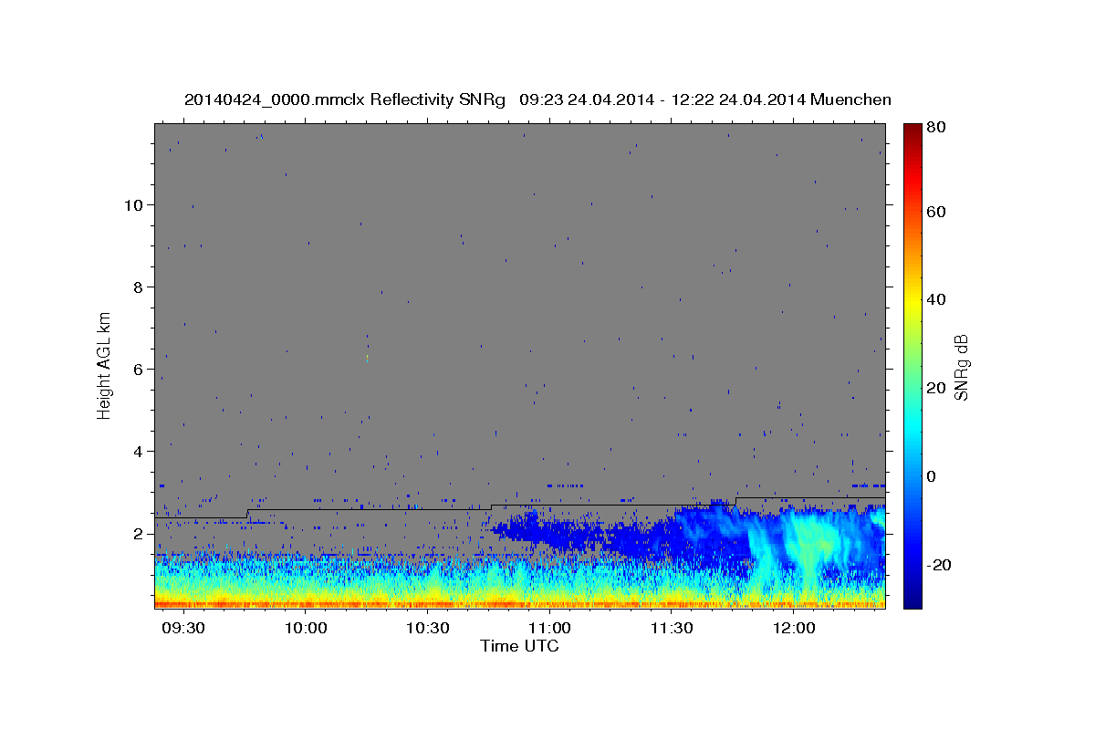Click the plot title starting with 20140424_0000.mmclx
1095x730 pixels.
[x=537, y=99]
